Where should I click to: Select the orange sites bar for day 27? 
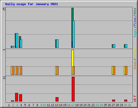(114, 70)
